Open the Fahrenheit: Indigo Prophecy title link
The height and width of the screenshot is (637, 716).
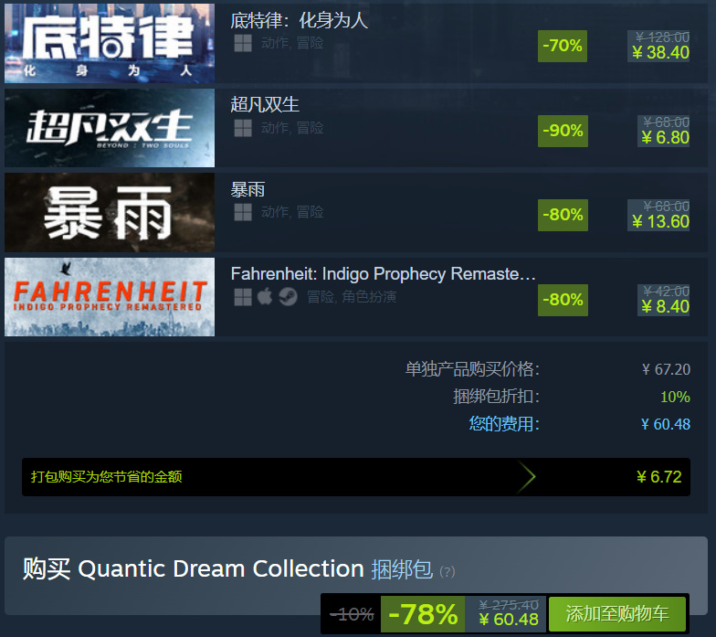(x=383, y=274)
